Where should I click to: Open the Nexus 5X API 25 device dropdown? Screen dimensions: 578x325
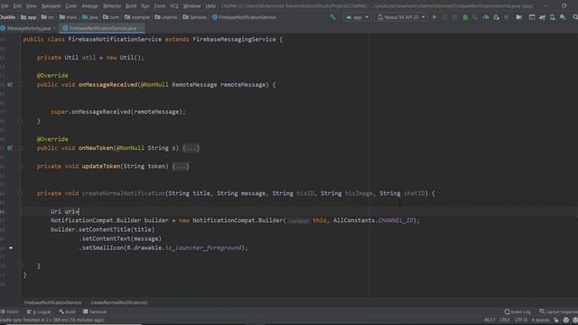click(401, 17)
